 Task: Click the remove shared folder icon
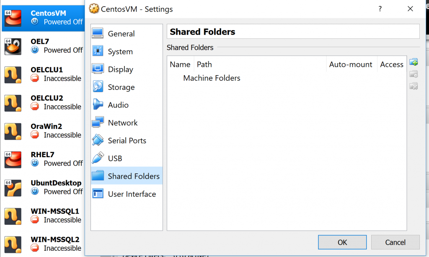coord(413,86)
